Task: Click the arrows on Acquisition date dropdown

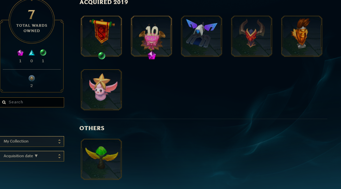Action: 59,156
